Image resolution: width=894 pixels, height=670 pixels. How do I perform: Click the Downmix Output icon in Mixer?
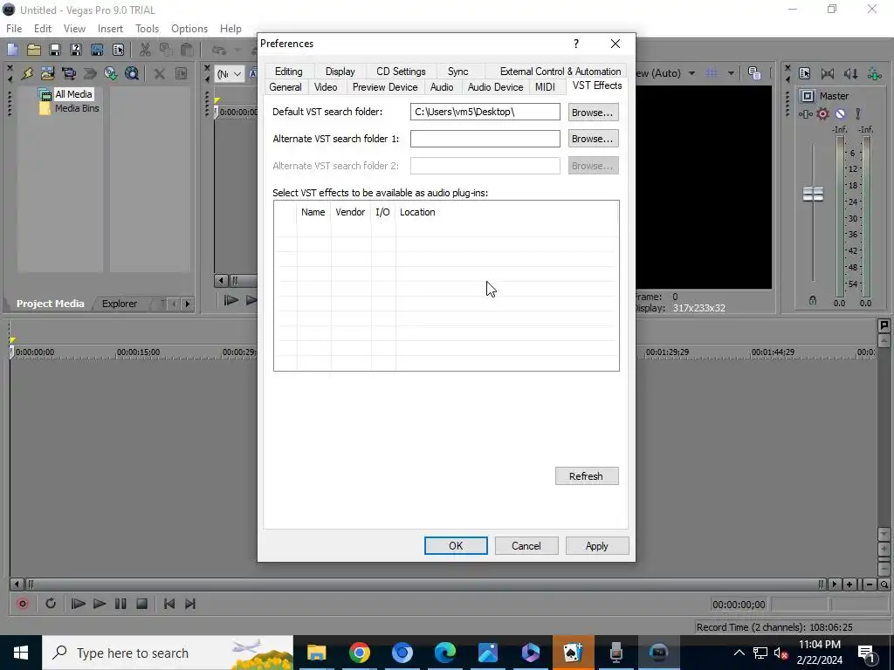coord(828,73)
